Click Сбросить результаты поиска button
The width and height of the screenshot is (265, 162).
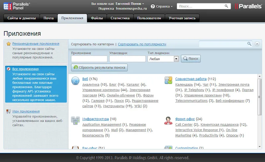tap(99, 67)
